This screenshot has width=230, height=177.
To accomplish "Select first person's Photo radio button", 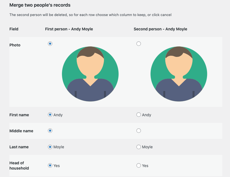I will click(50, 44).
